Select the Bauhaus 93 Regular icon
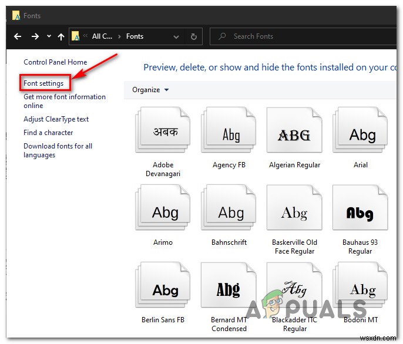Image resolution: width=403 pixels, height=344 pixels. 360,208
